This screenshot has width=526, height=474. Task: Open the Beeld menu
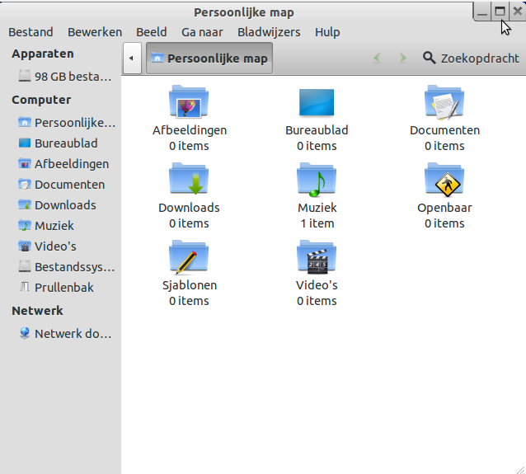pyautogui.click(x=152, y=32)
